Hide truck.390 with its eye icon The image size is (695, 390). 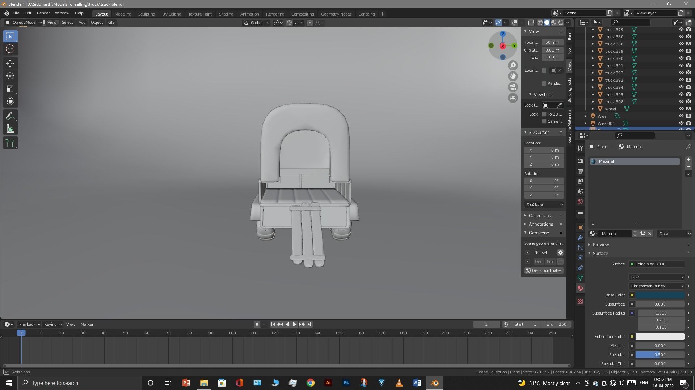pos(681,58)
